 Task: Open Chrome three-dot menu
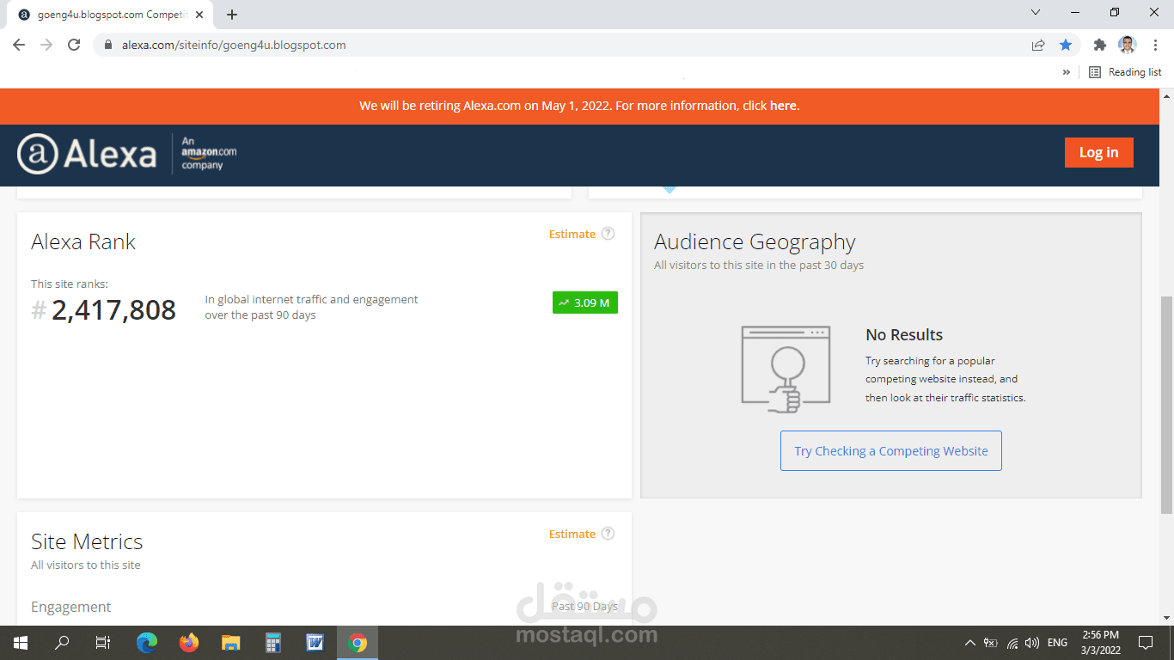(1155, 45)
